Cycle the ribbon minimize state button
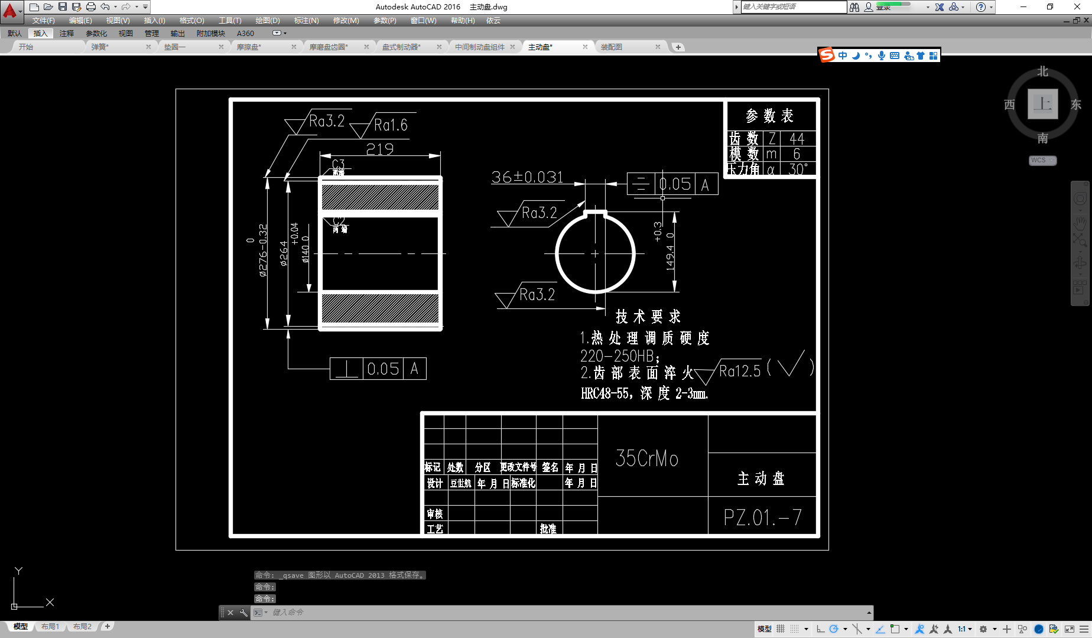1092x638 pixels. click(277, 33)
